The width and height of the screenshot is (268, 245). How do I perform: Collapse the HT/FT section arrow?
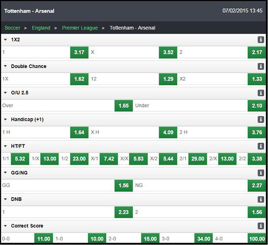tap(6, 146)
